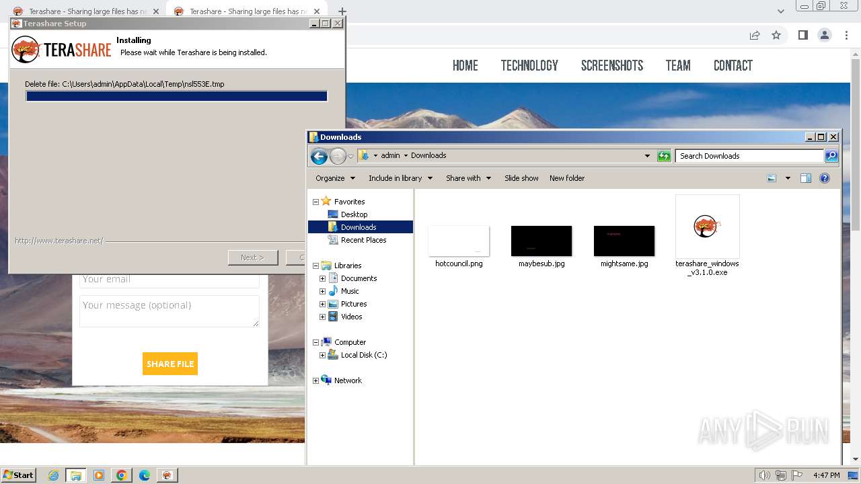Open TEAM menu on Terashare site

click(x=678, y=65)
